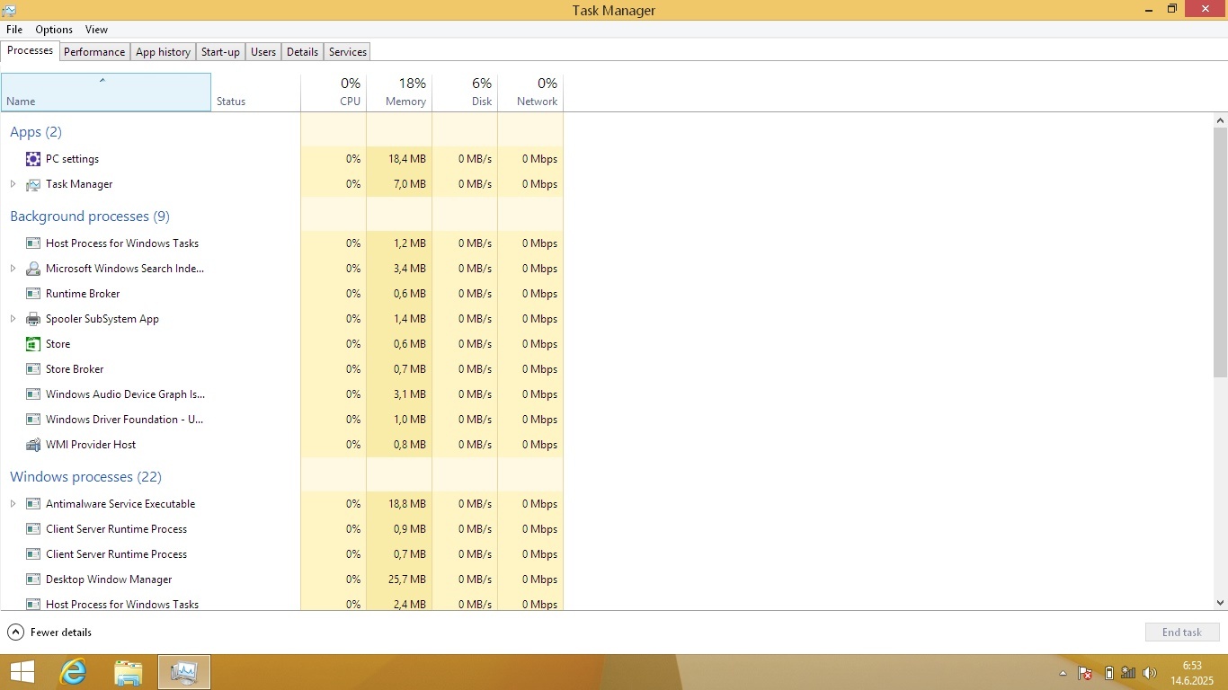Select the 'Apps (2)' group heading

[x=36, y=132]
